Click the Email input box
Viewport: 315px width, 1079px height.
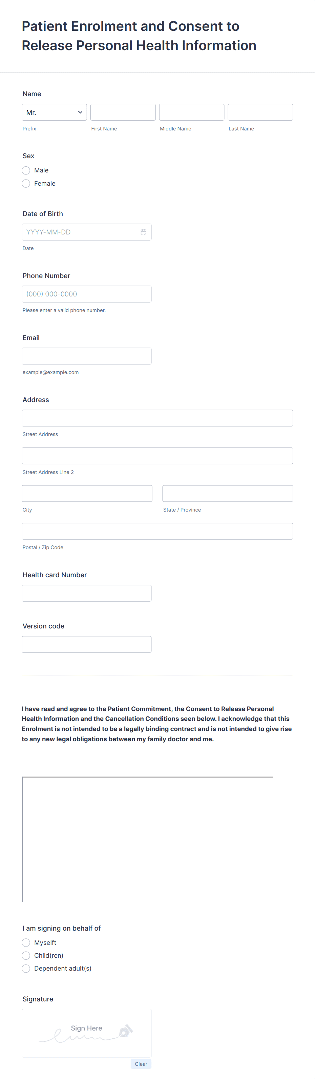87,356
